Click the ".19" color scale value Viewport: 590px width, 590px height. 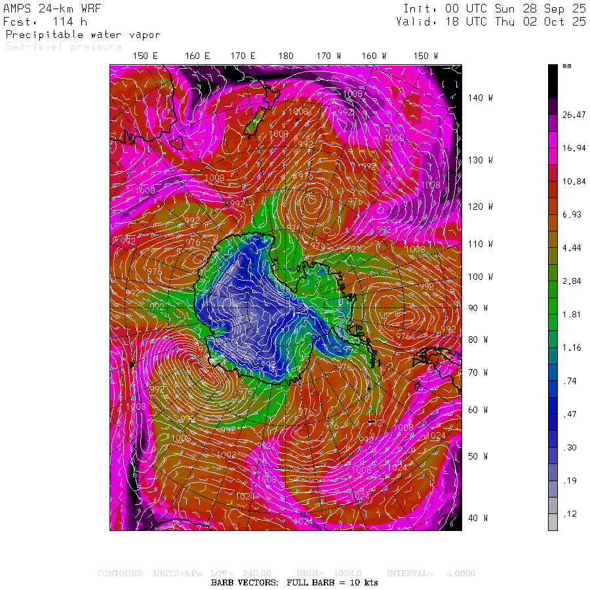(570, 481)
